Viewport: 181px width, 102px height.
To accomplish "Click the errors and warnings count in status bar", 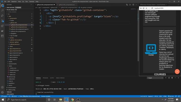I will 14,96.
